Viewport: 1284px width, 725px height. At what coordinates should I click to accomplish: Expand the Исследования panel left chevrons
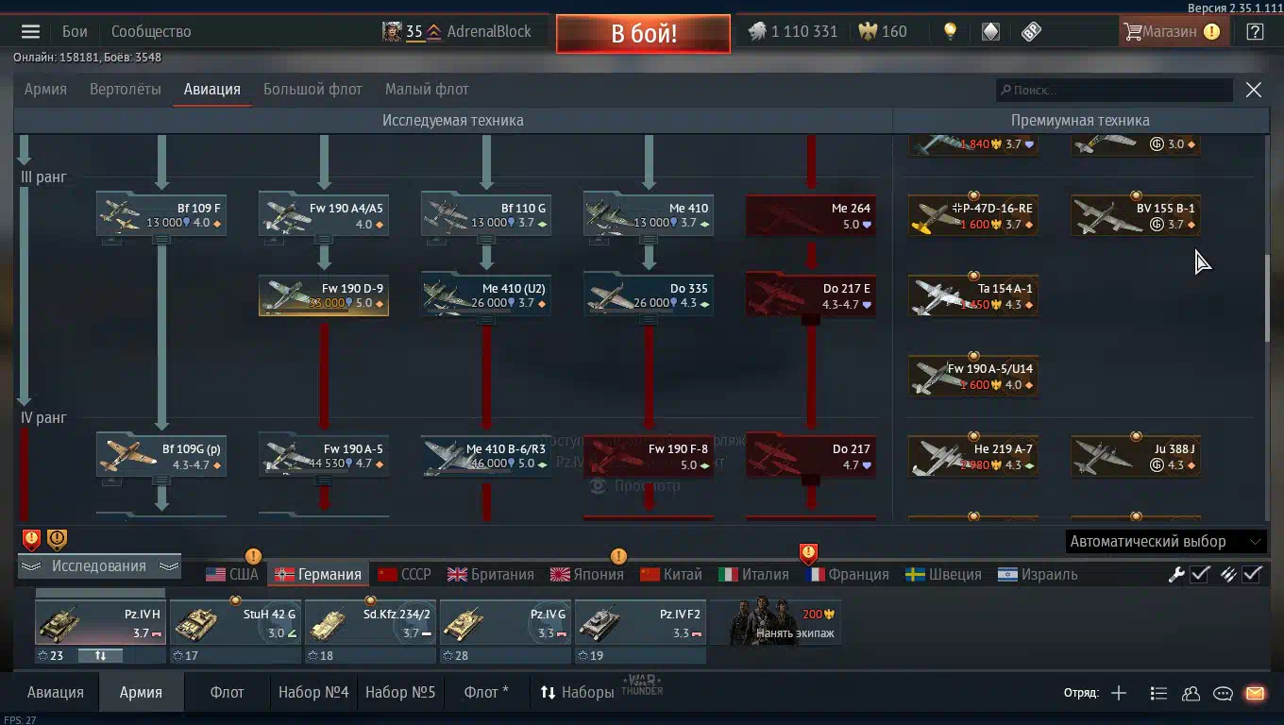30,566
